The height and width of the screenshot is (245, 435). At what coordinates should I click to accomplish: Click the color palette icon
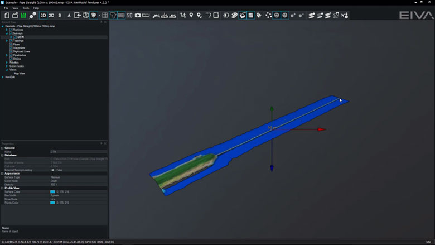(x=234, y=15)
